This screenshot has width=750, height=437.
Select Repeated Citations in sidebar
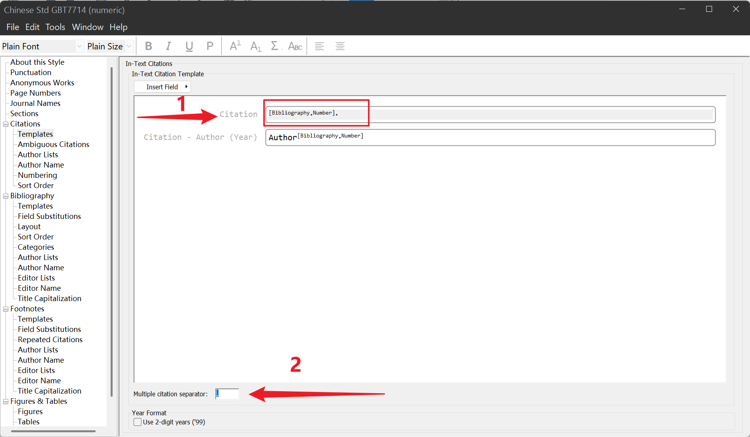pos(50,339)
